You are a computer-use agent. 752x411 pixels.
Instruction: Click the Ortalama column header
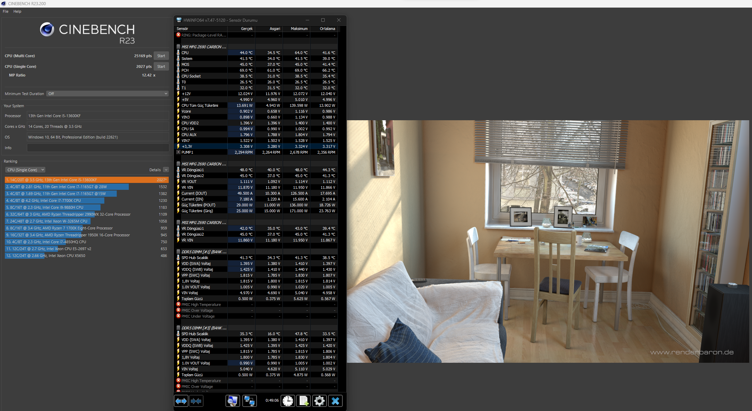324,29
